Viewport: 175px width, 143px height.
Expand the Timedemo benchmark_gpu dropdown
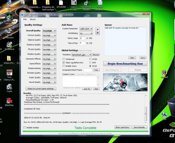click(x=82, y=55)
